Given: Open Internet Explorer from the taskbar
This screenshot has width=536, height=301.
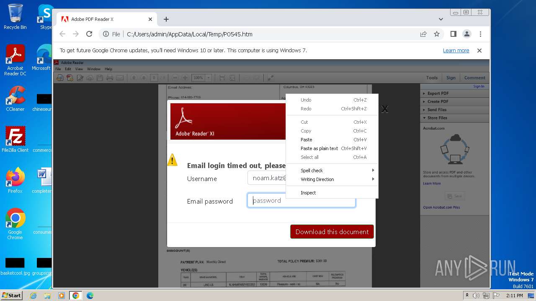Looking at the screenshot, I should coord(33,296).
